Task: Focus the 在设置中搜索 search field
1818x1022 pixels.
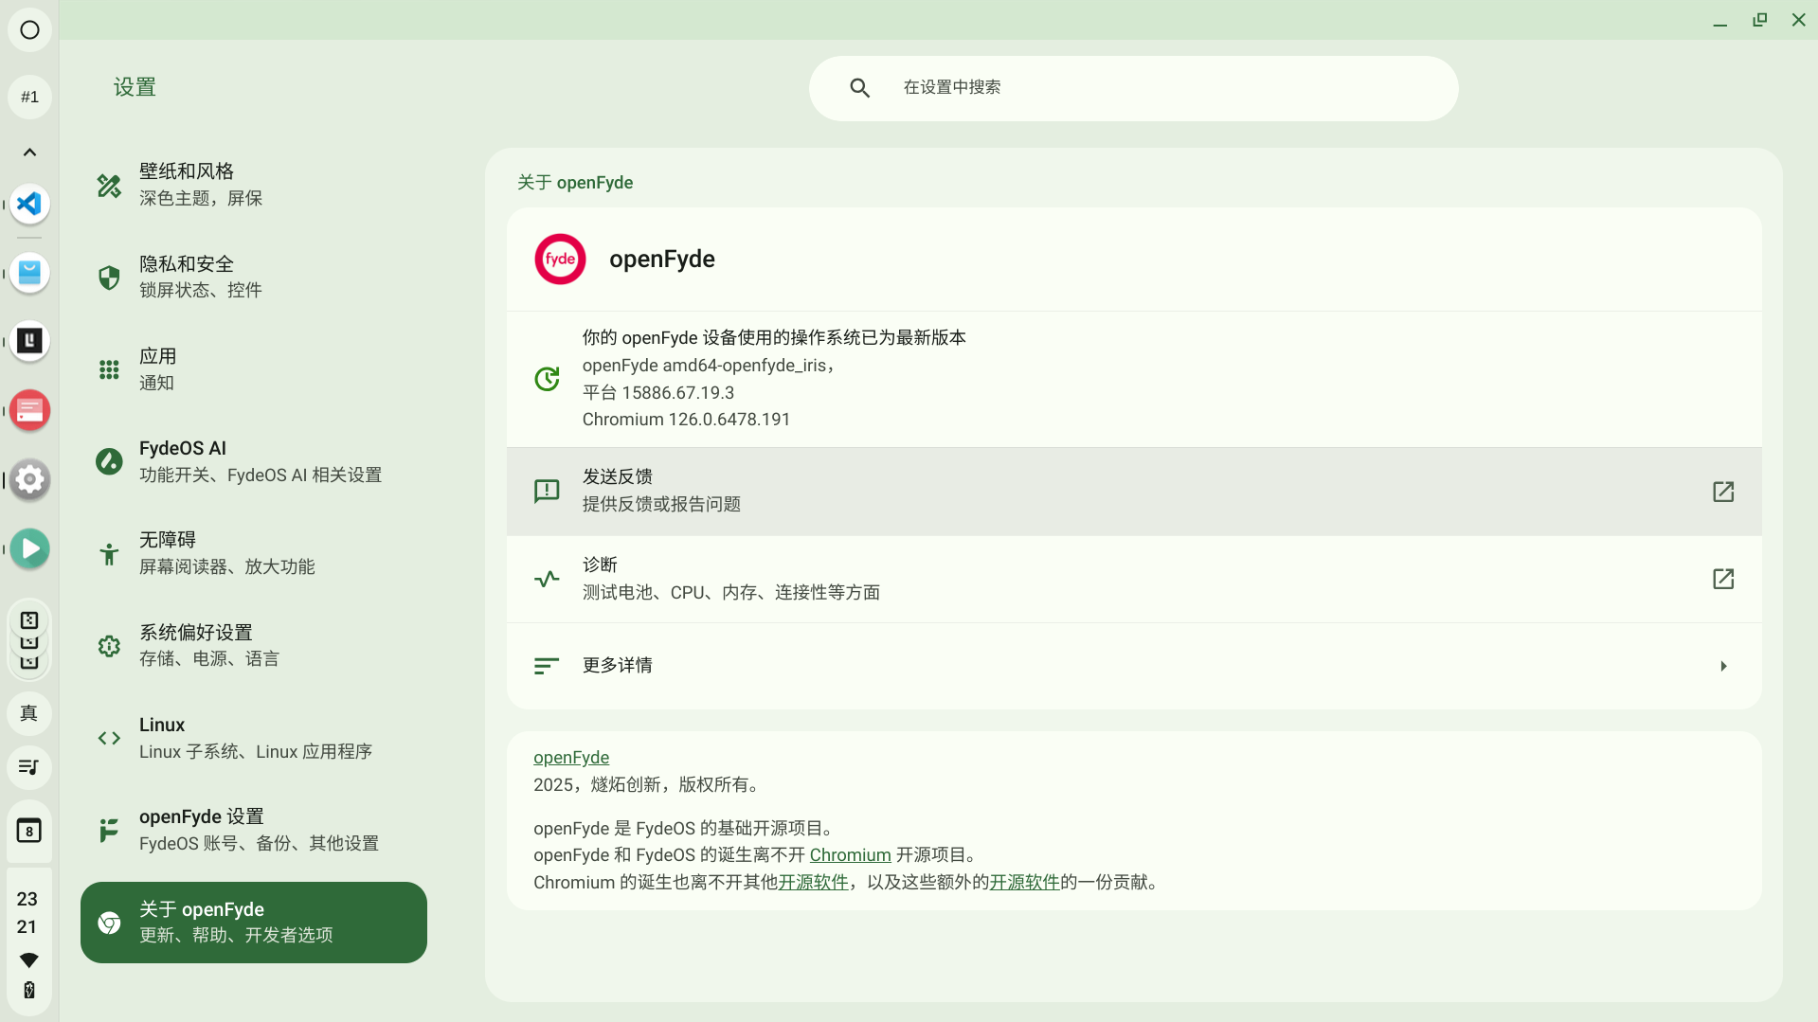Action: pos(1133,88)
